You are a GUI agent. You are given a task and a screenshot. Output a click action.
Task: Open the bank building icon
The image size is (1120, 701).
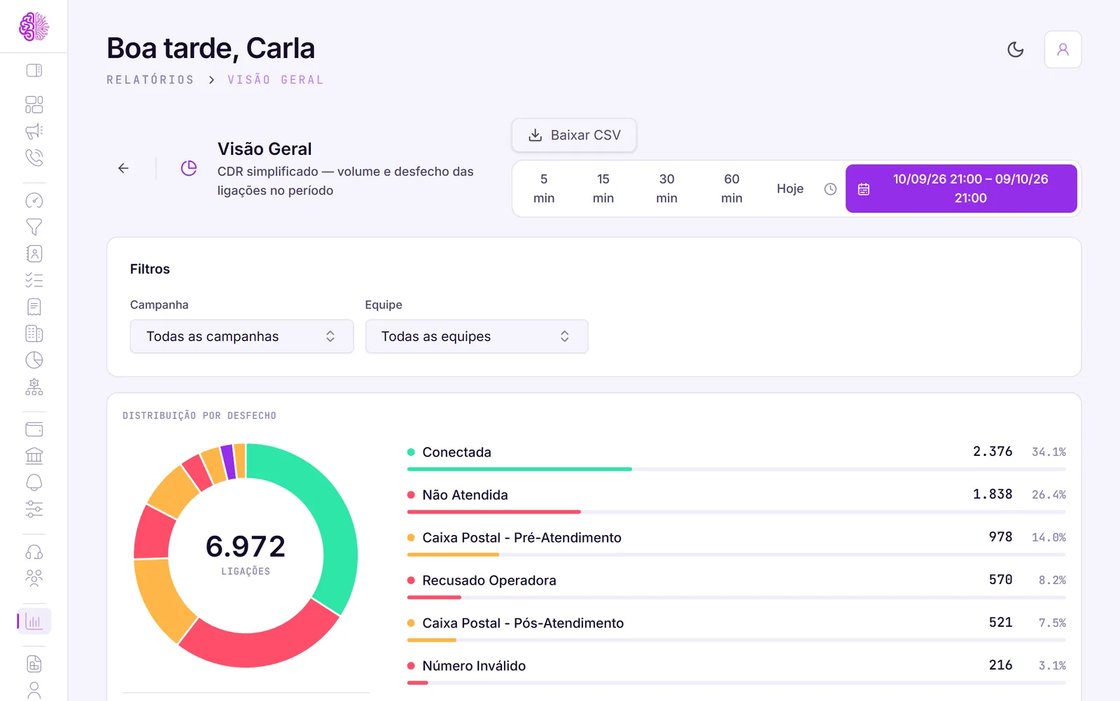(x=34, y=456)
